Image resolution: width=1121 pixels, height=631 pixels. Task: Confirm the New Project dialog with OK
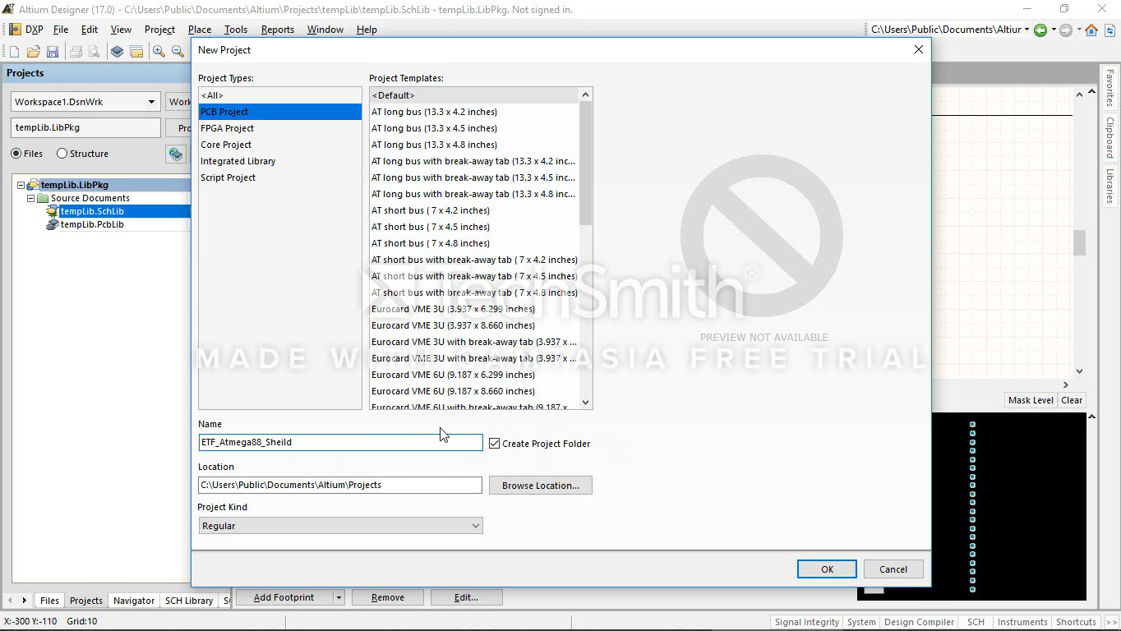point(827,569)
